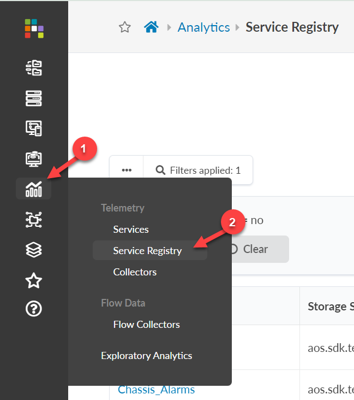Open the Favorites star sidebar icon
This screenshot has height=400, width=354.
click(x=34, y=280)
